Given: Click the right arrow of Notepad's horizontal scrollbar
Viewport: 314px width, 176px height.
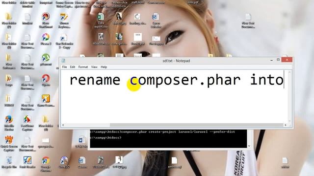Looking at the screenshot, I should 286,125.
